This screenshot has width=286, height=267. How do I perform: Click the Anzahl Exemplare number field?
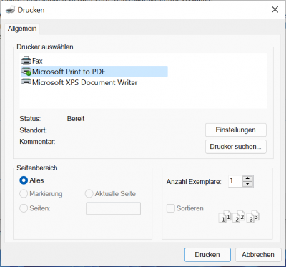235,182
